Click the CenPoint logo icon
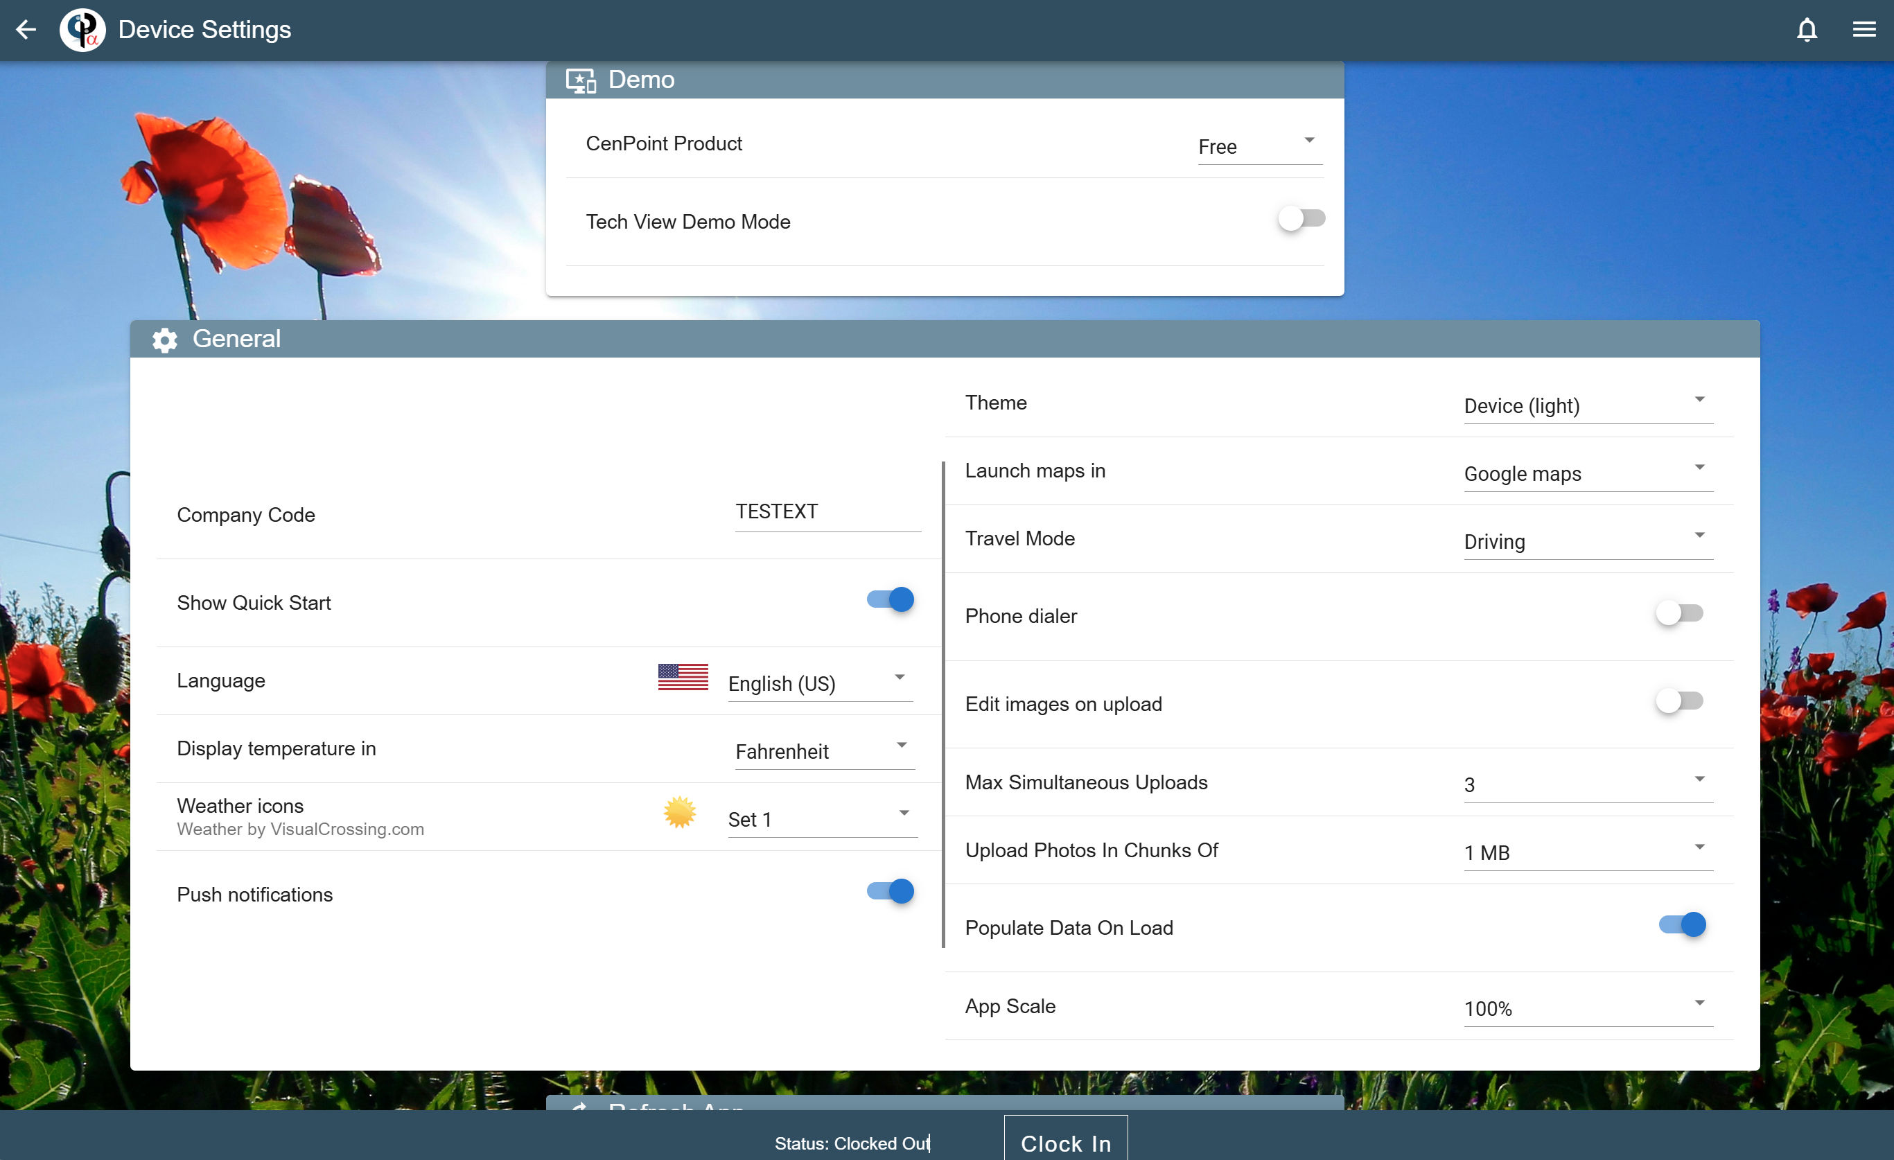The image size is (1894, 1160). click(x=82, y=30)
